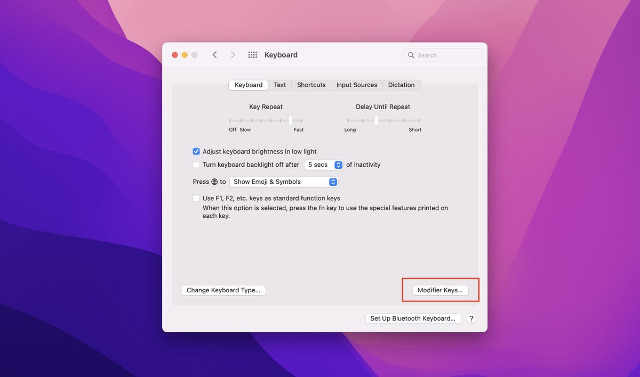Open Show All preferences grid icon

pyautogui.click(x=251, y=54)
